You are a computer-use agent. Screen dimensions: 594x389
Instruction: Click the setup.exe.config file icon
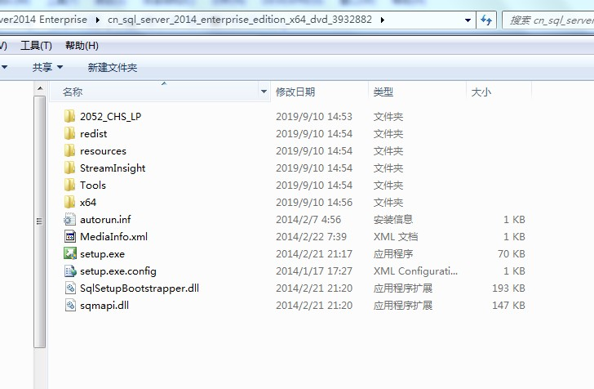pos(69,271)
